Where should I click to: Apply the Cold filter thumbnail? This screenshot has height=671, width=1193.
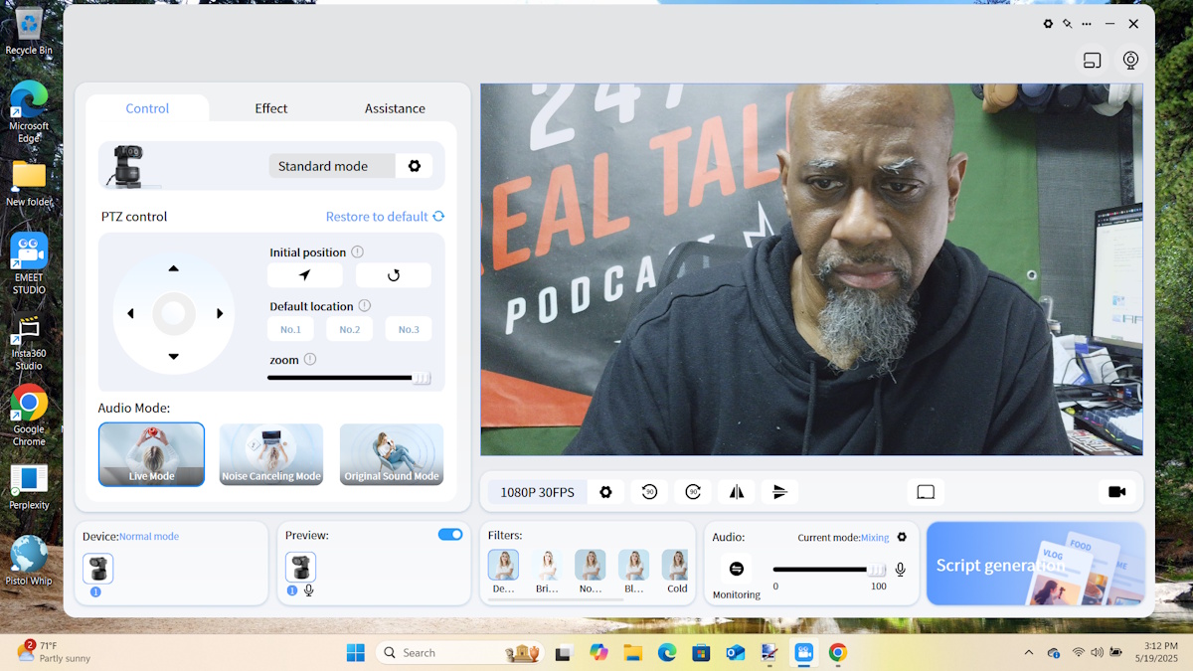675,565
